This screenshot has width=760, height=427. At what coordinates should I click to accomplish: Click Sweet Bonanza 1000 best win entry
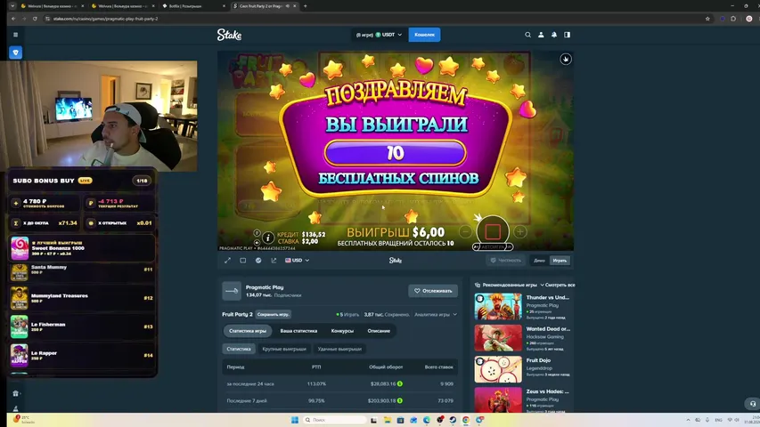tap(81, 248)
